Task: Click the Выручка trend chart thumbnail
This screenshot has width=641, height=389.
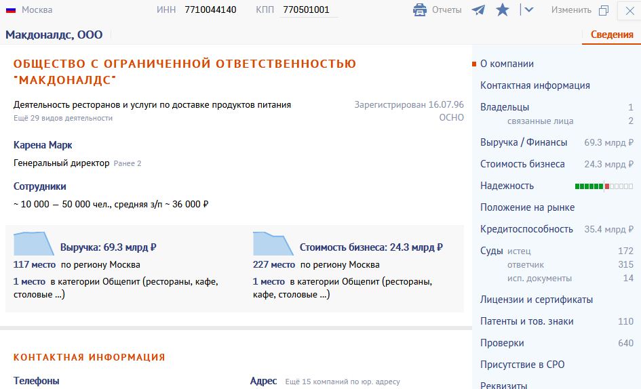Action: (33, 243)
